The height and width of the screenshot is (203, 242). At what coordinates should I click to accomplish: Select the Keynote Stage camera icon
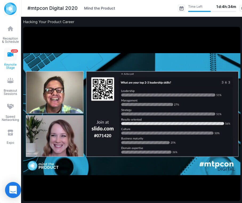tap(10, 54)
